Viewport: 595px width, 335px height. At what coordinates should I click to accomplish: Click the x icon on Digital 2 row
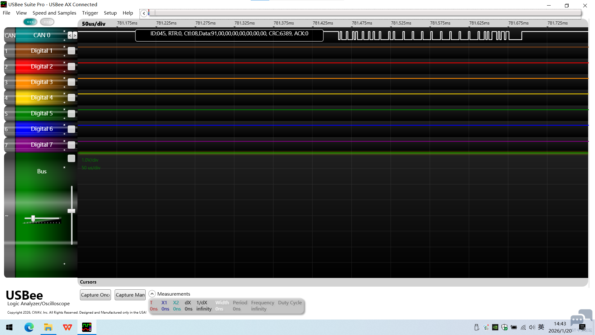pos(64,63)
